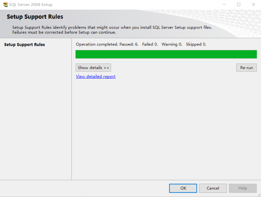The height and width of the screenshot is (197, 261).
Task: Open the View detailed report link
Action: tap(96, 76)
